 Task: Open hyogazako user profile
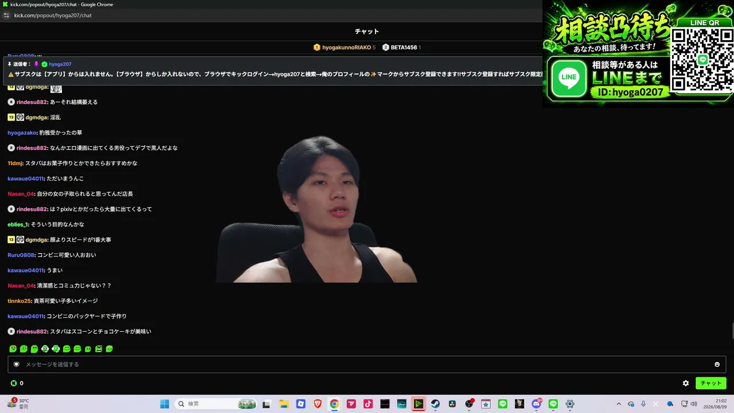(22, 133)
